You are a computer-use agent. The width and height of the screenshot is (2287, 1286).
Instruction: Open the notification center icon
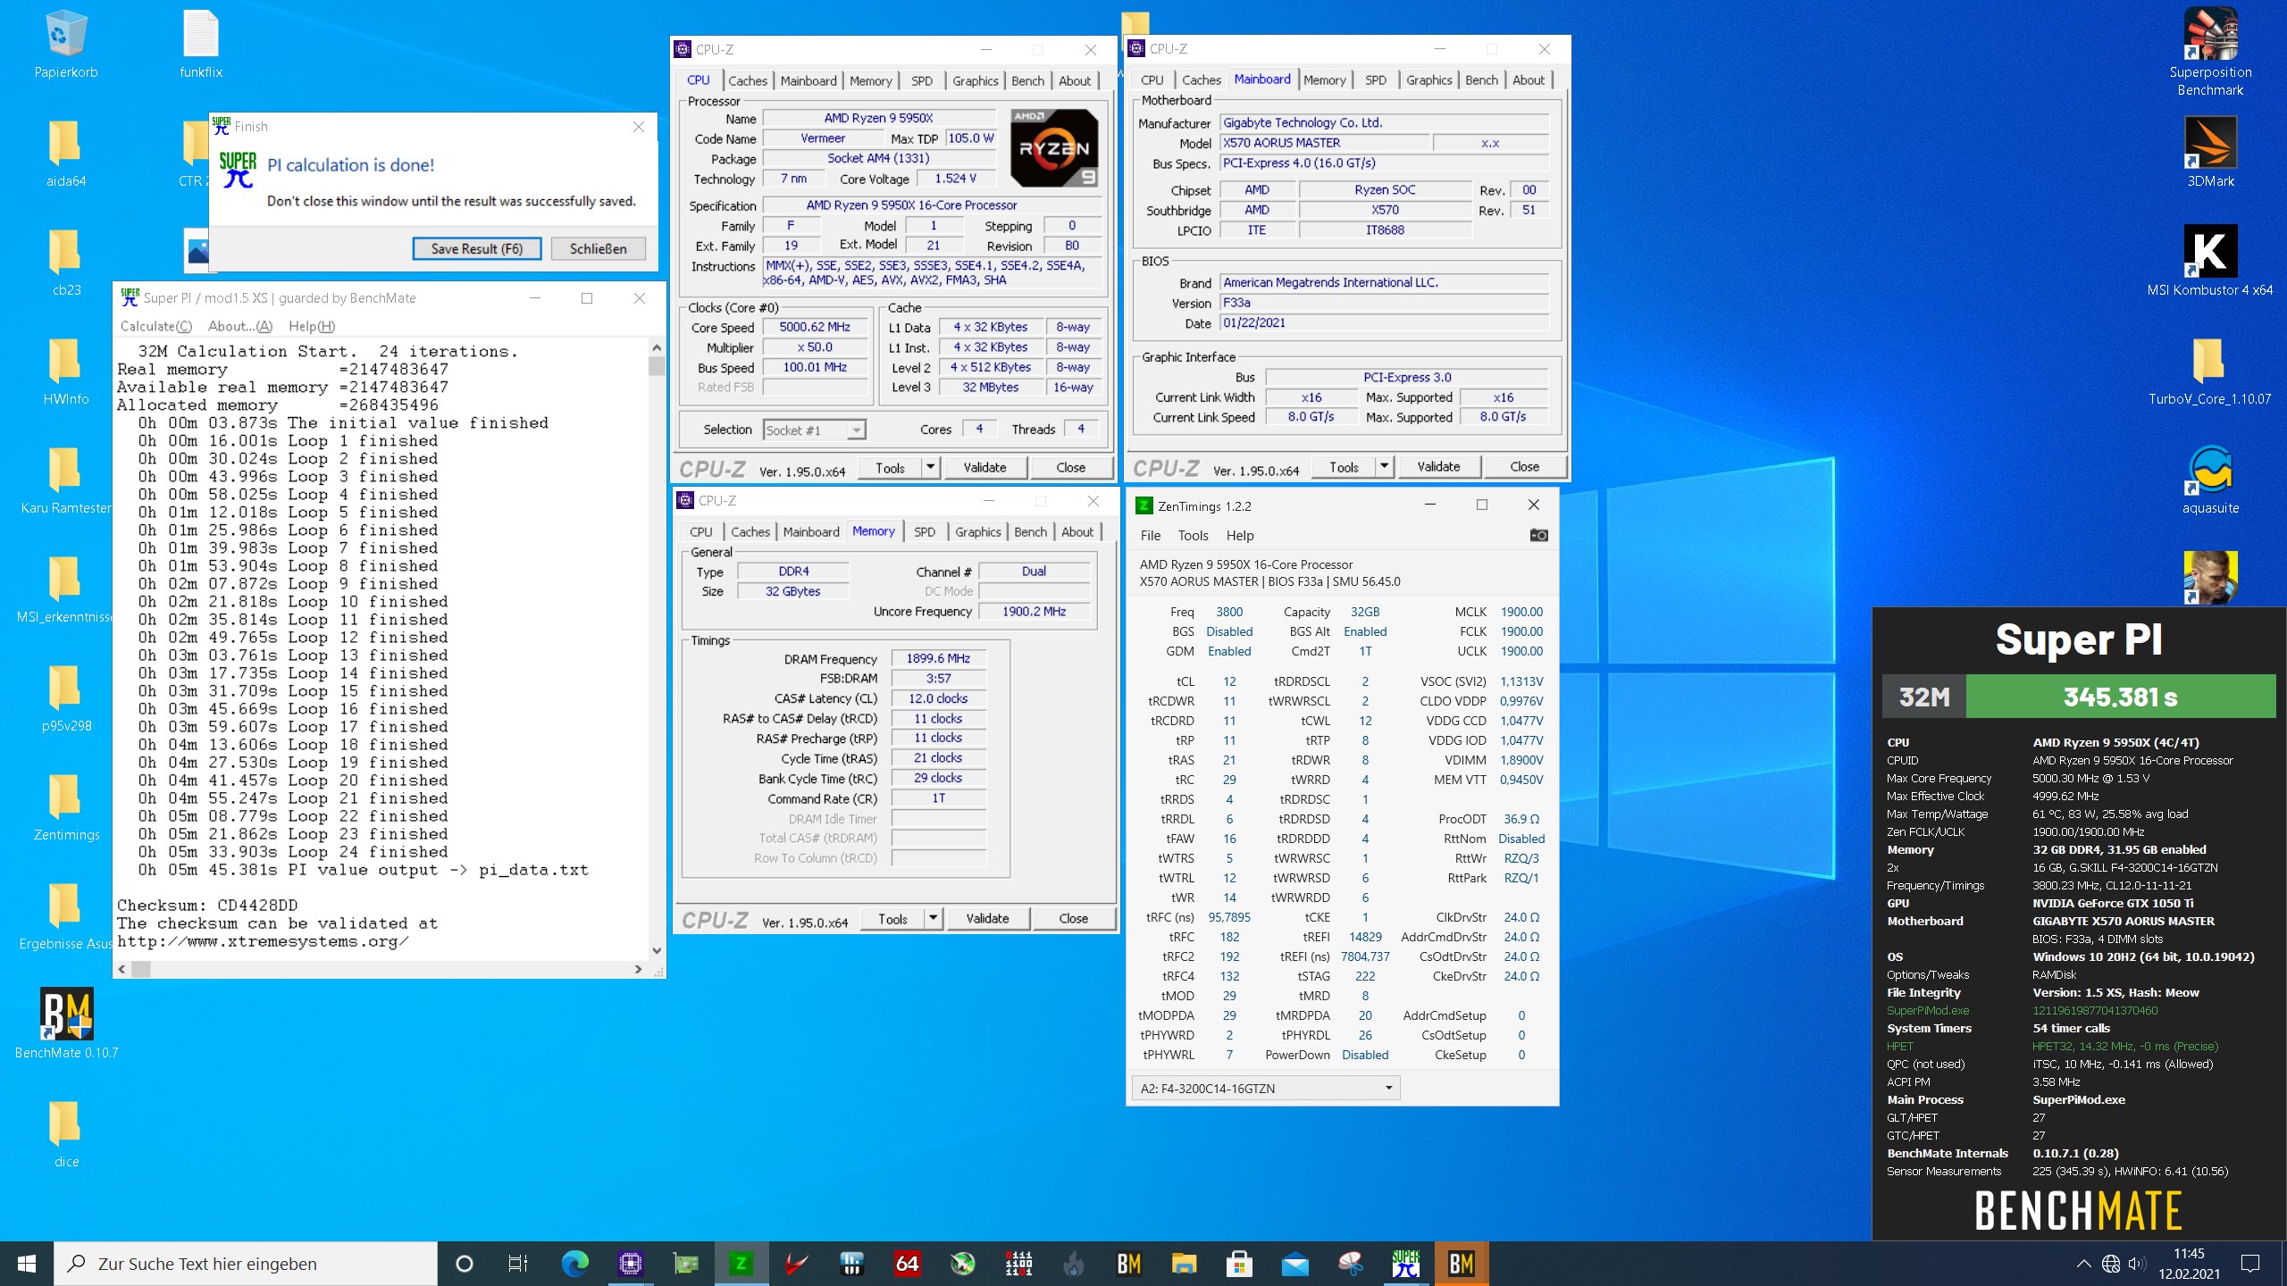point(2250,1264)
